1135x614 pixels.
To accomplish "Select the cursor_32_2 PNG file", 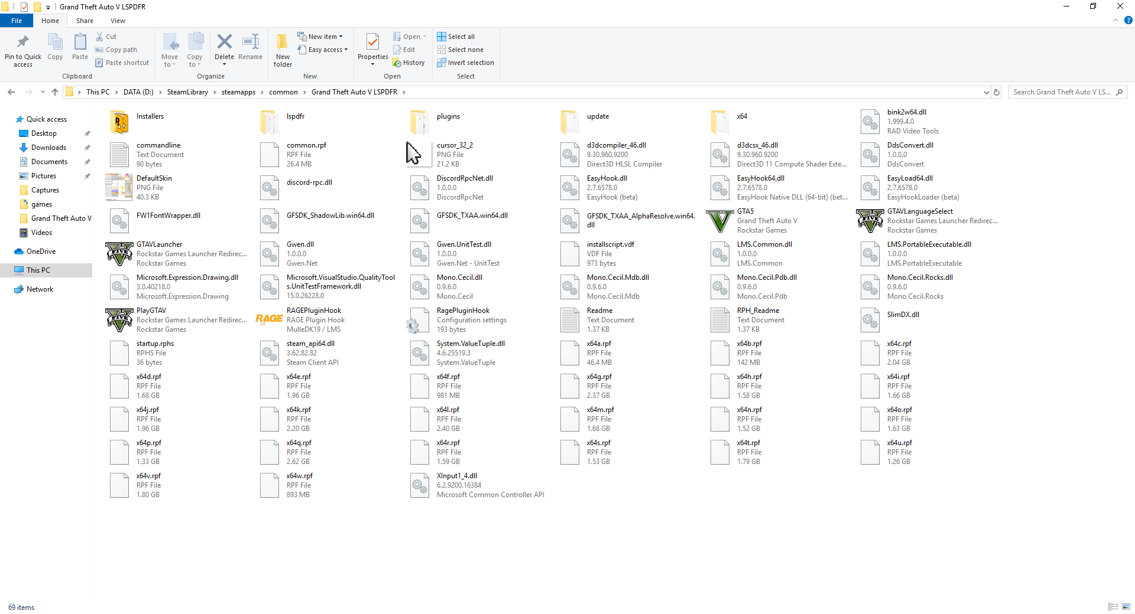I will pyautogui.click(x=420, y=155).
